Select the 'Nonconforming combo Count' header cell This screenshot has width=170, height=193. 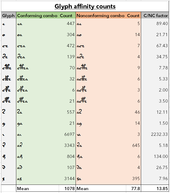click(x=108, y=16)
